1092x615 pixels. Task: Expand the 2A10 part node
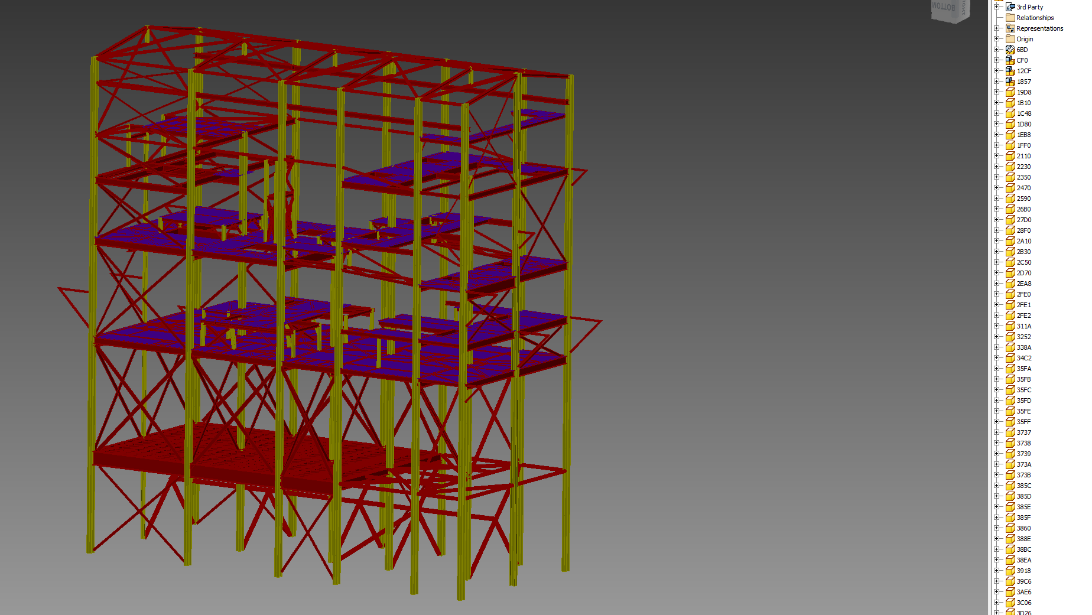997,240
